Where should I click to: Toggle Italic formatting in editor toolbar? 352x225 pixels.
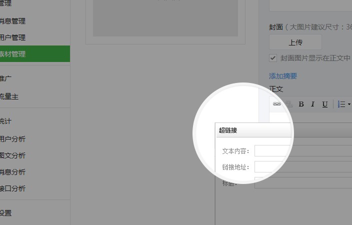pos(312,104)
